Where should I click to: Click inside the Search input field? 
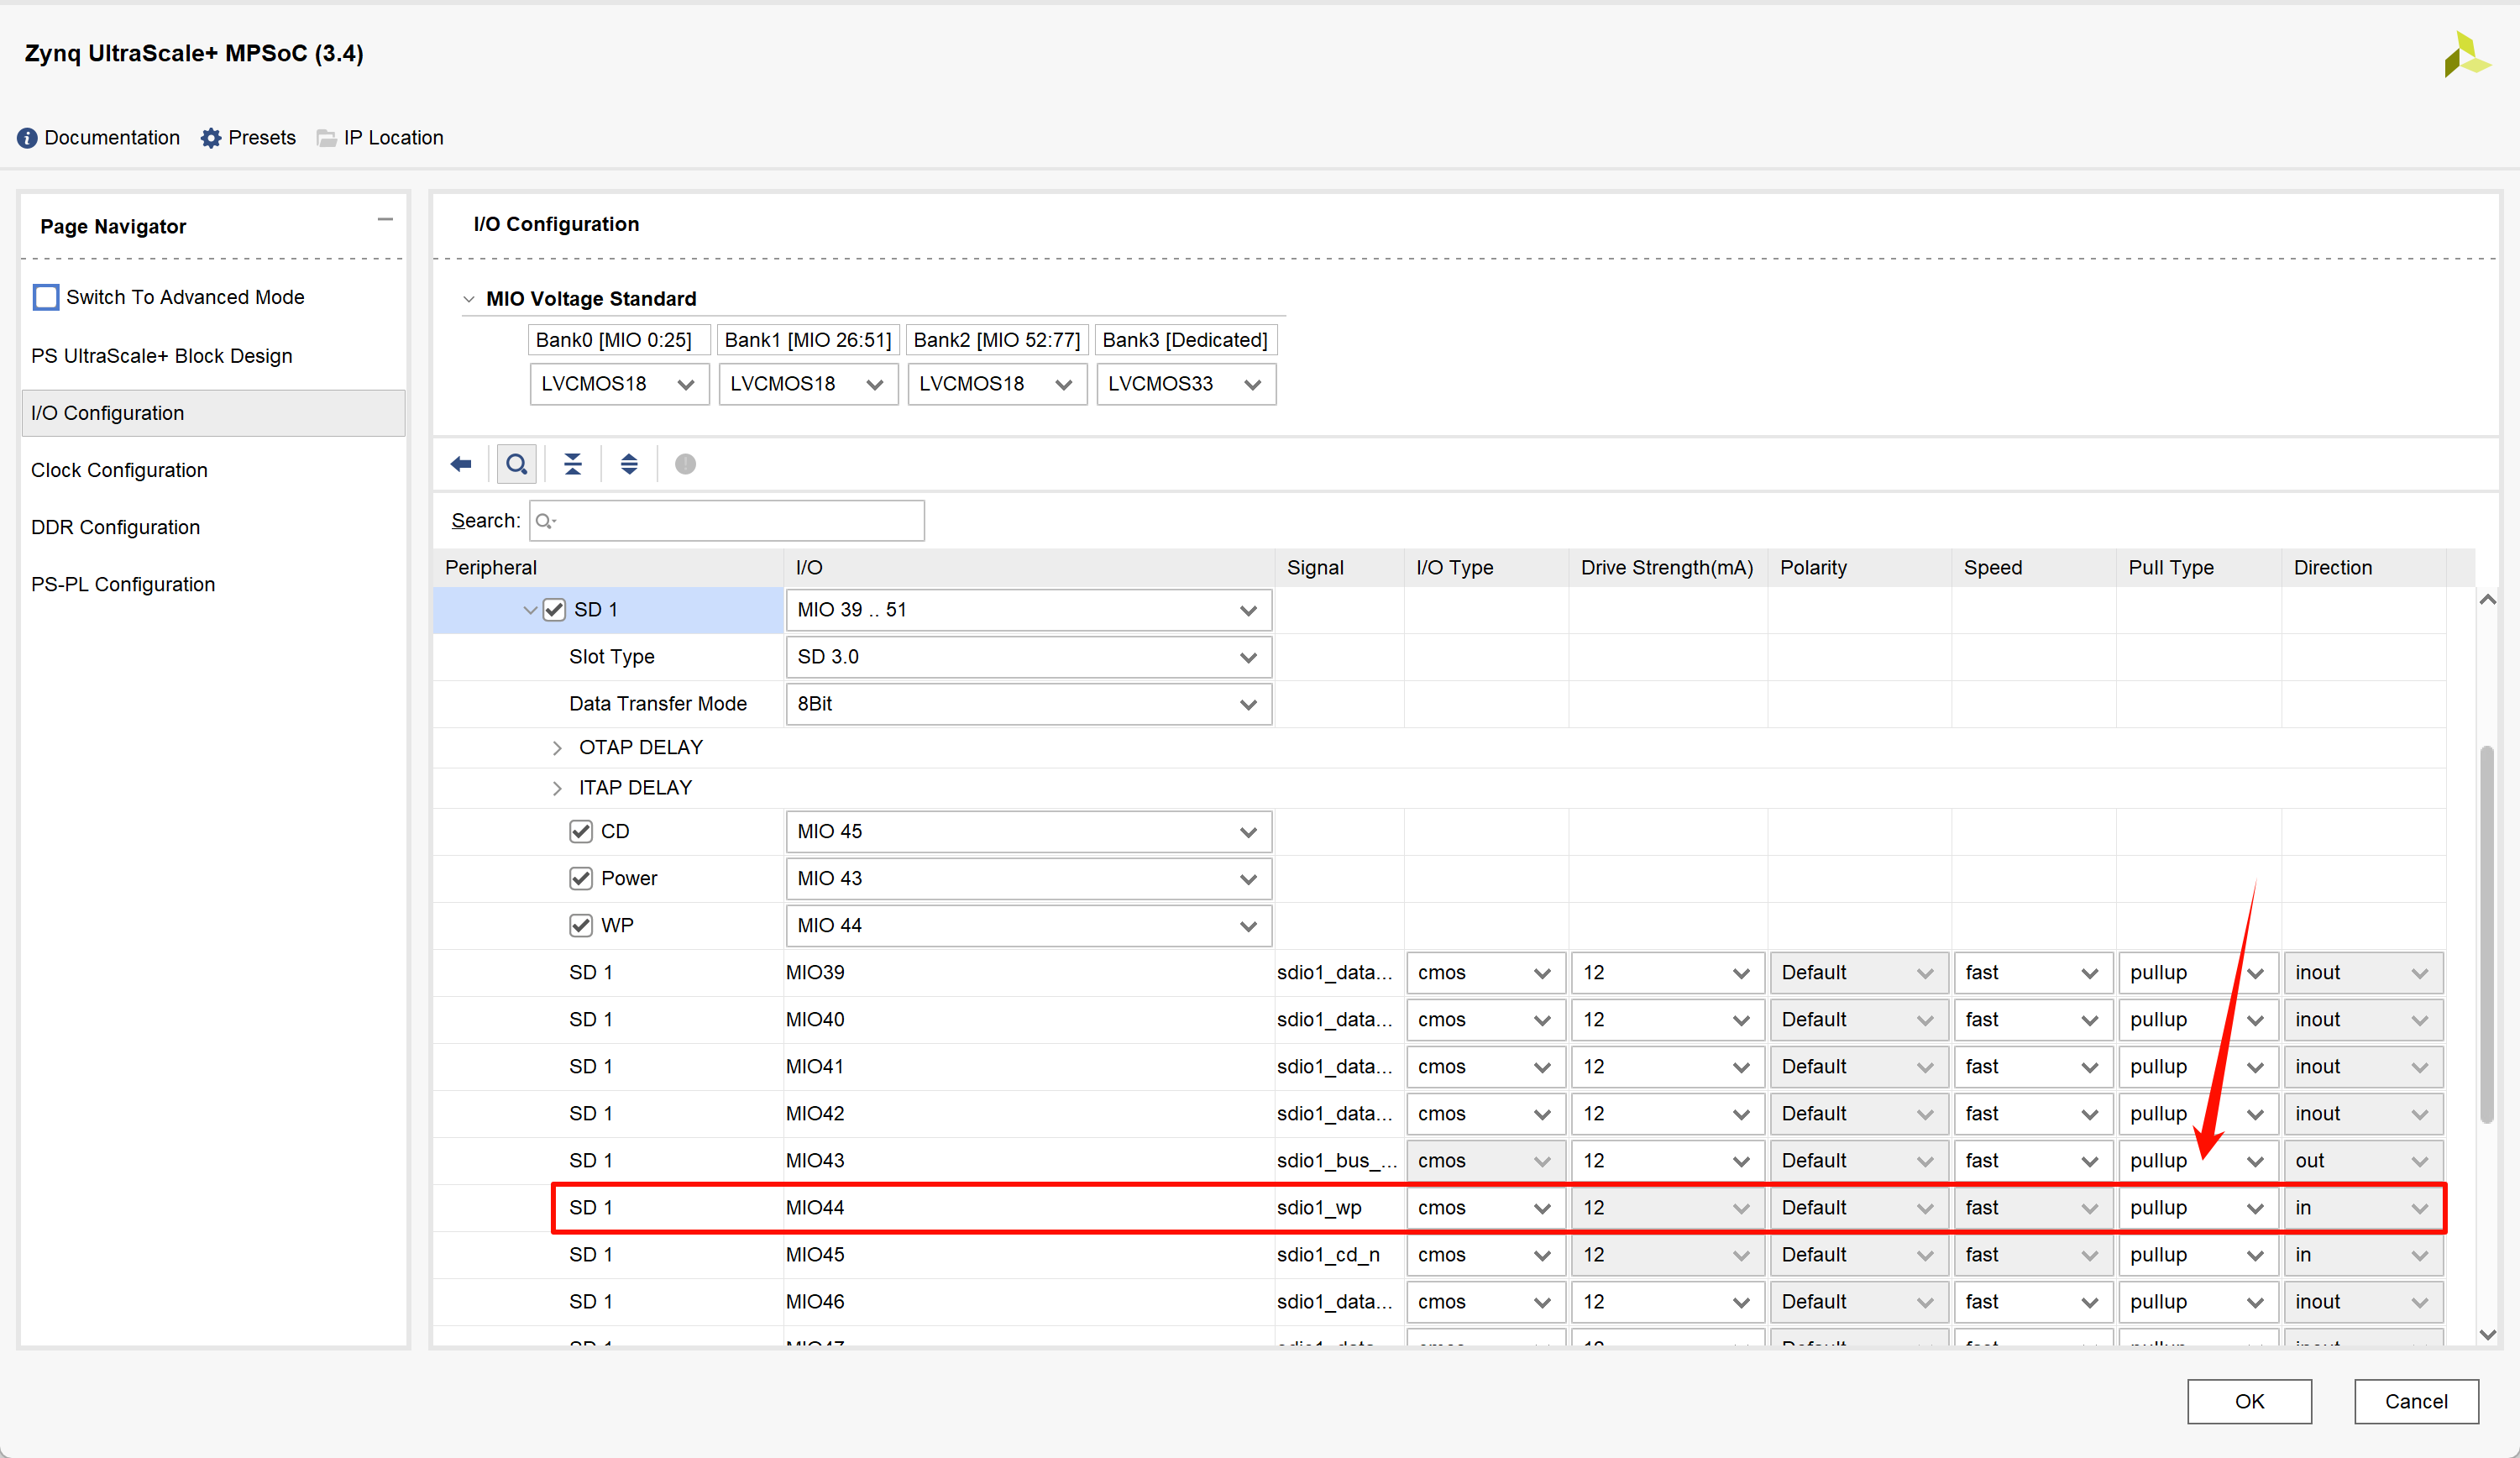coord(727,521)
